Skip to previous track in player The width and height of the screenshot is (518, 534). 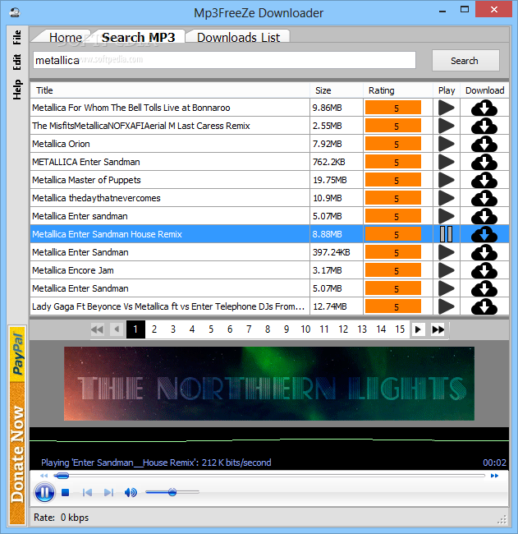coord(87,492)
